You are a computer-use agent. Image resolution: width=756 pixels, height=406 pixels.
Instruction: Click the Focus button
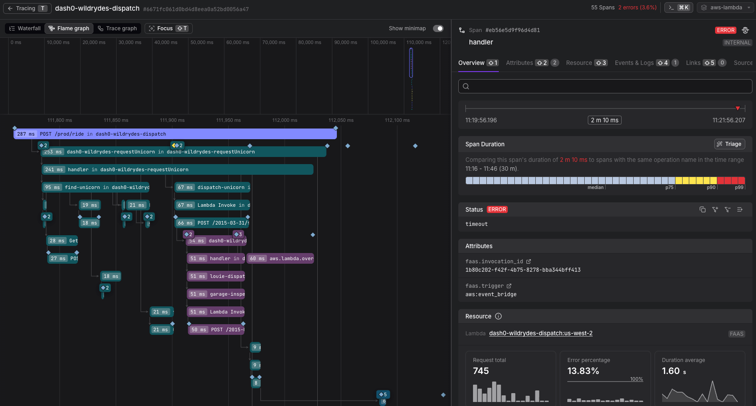[x=168, y=28]
